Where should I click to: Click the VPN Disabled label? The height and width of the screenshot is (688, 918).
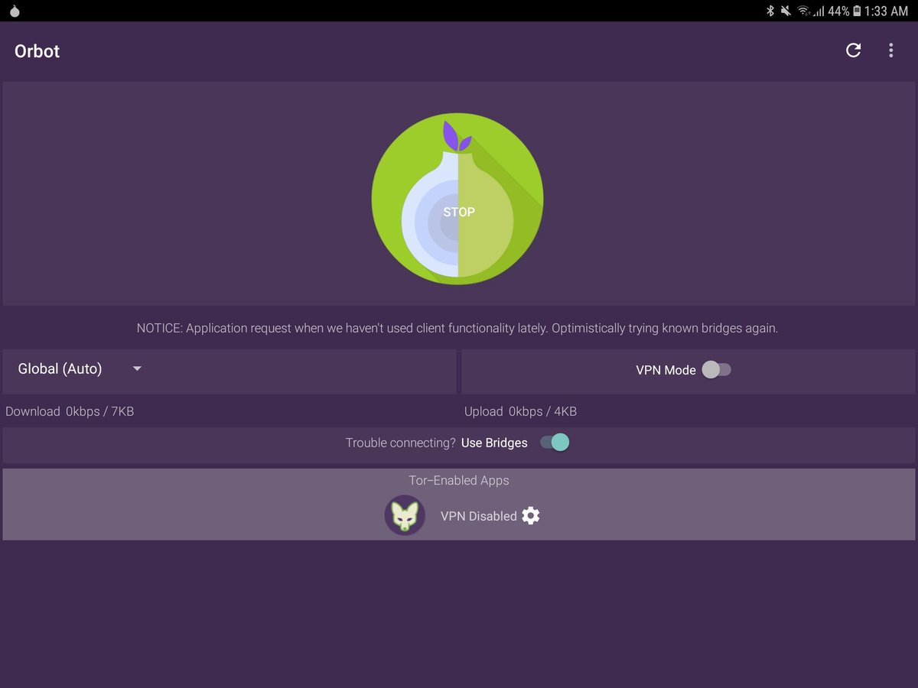tap(479, 516)
